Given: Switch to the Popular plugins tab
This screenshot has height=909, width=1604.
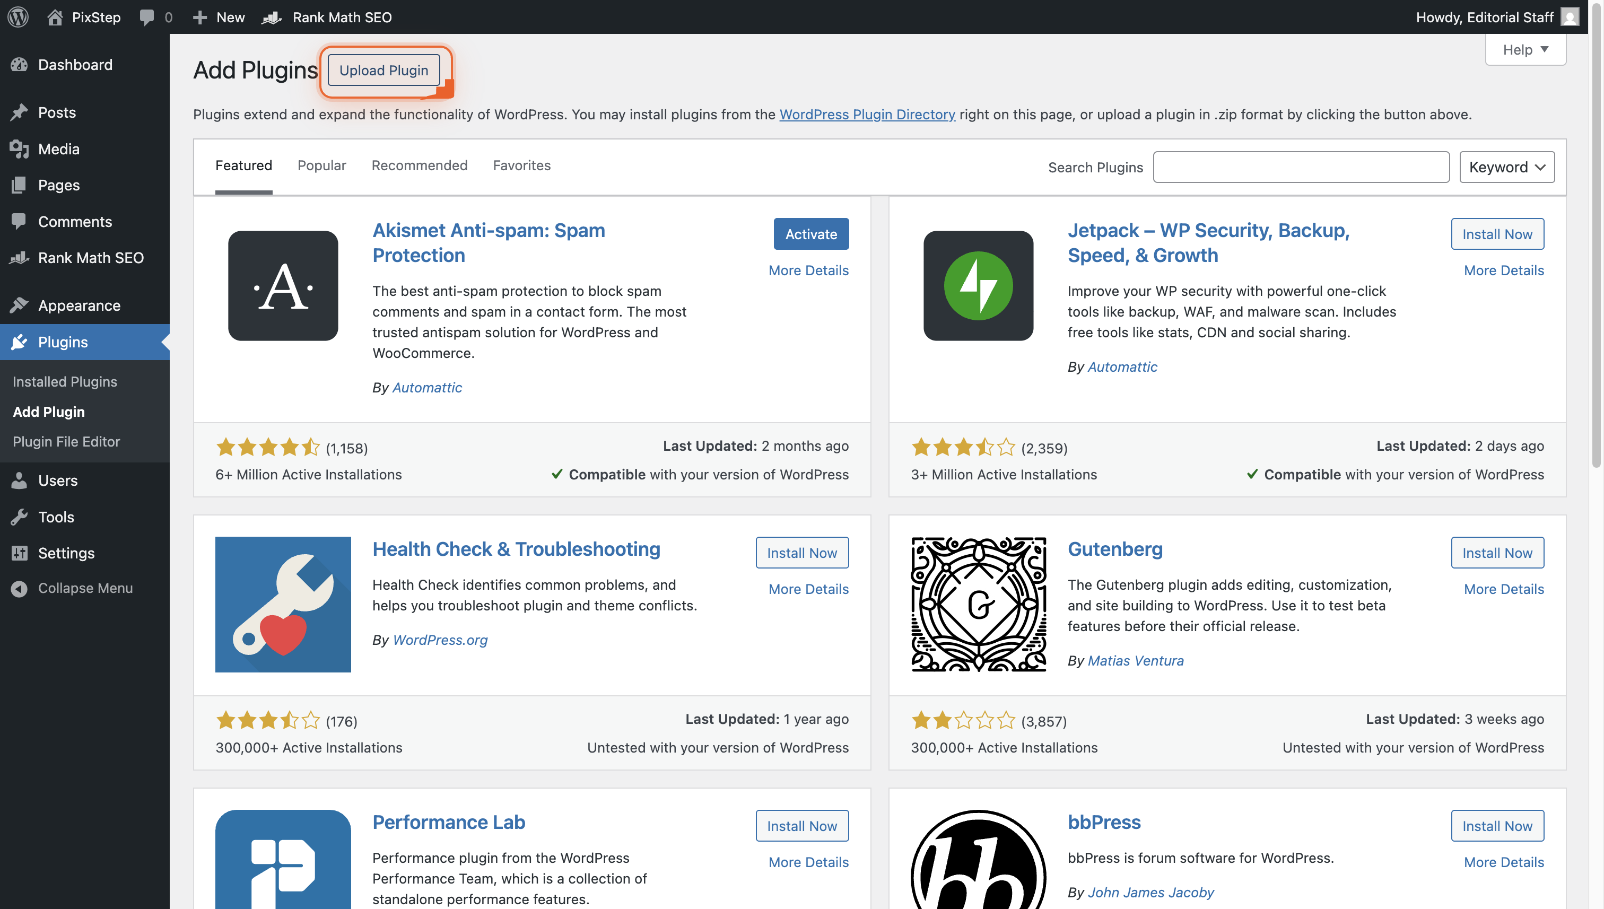Looking at the screenshot, I should [322, 165].
